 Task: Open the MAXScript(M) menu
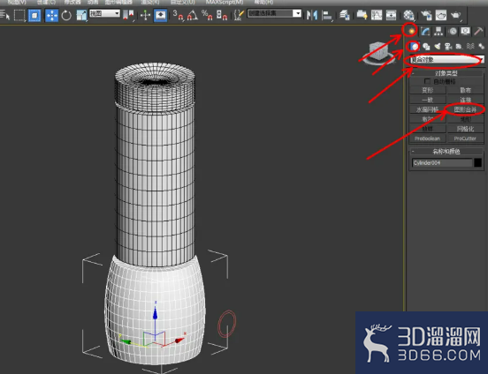[224, 2]
